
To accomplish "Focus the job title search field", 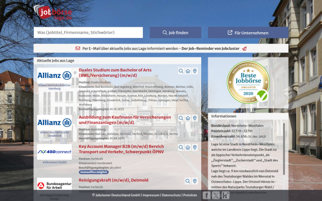I will [x=89, y=32].
